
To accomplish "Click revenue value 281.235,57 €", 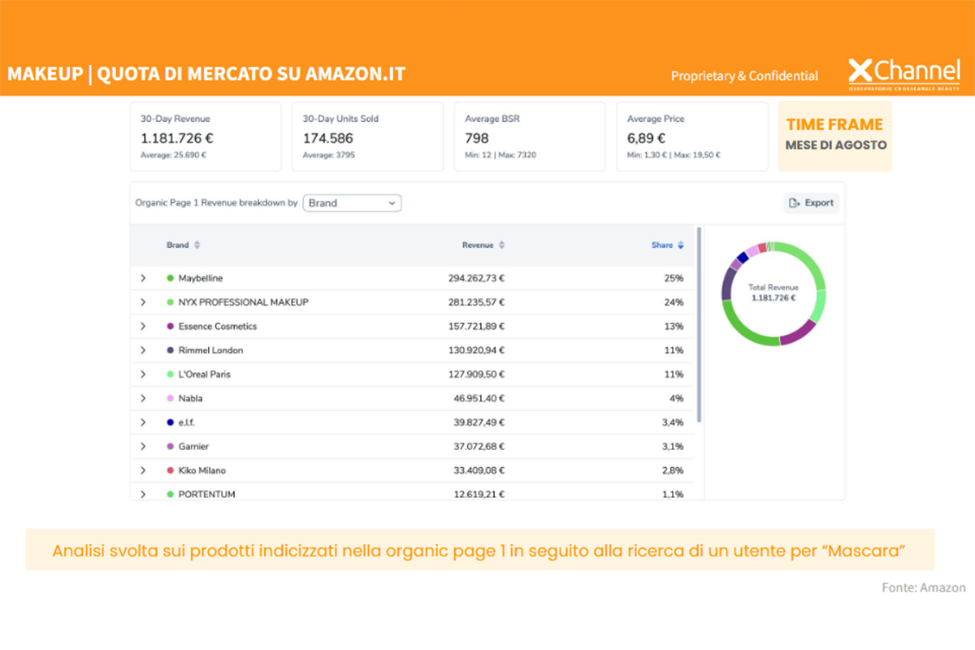I will click(x=477, y=302).
